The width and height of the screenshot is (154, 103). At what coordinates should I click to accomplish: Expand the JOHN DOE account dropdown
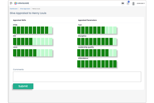141,3
